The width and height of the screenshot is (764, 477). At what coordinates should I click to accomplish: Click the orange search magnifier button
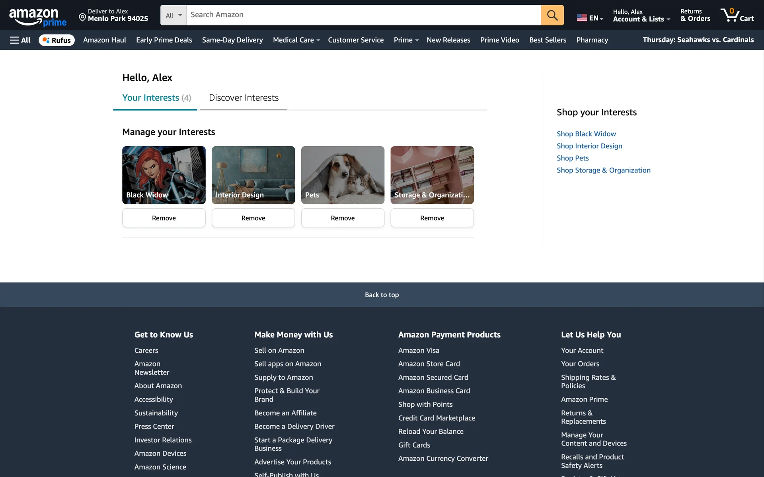552,15
